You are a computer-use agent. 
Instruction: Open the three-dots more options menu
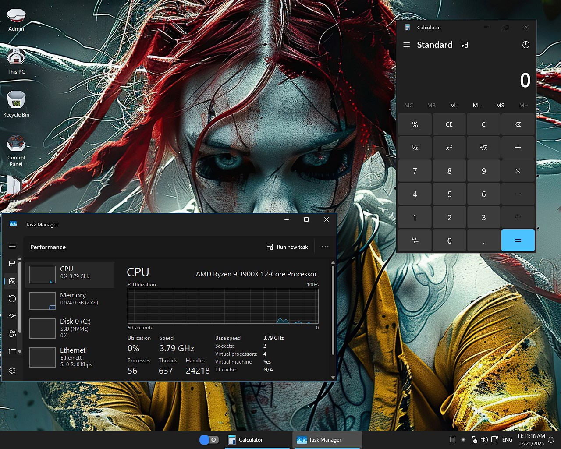pyautogui.click(x=325, y=247)
